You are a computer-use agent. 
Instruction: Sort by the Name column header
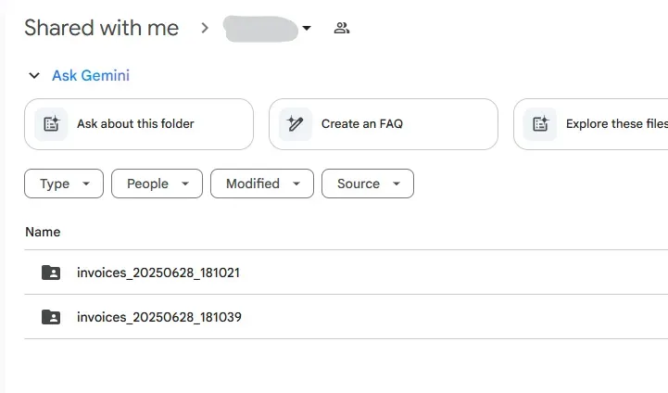click(x=43, y=232)
